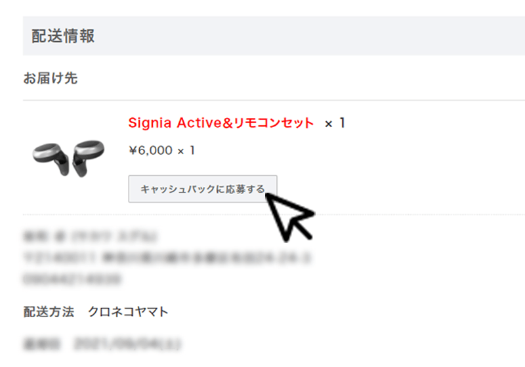Click the お届け先 heading
The image size is (525, 367).
coord(51,78)
